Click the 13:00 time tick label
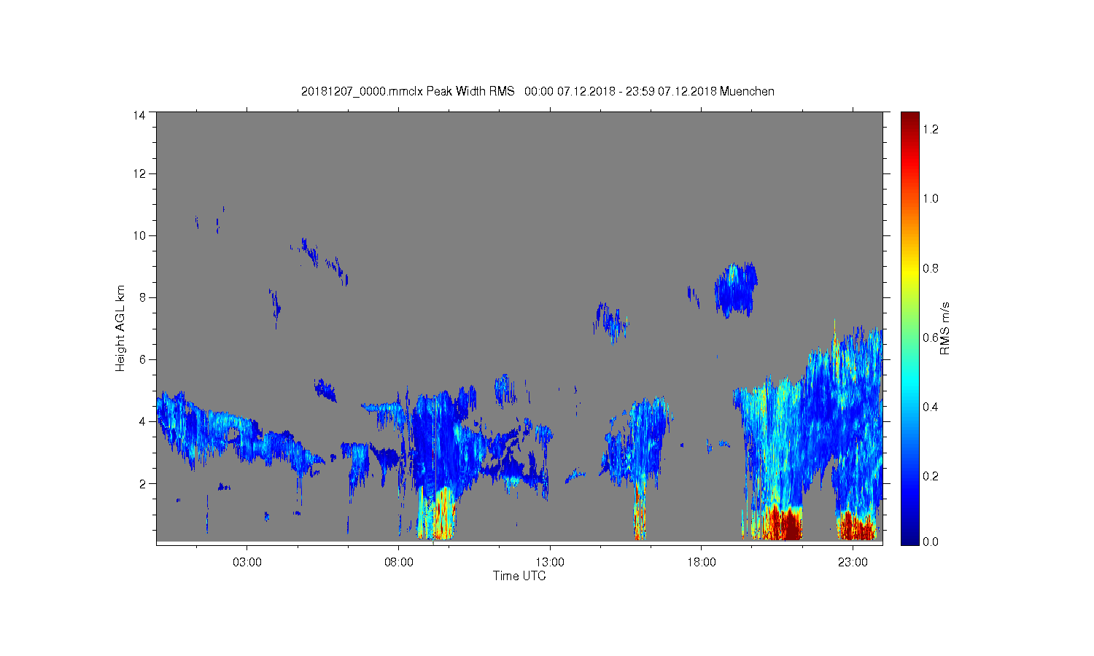The height and width of the screenshot is (656, 1094). click(x=550, y=563)
